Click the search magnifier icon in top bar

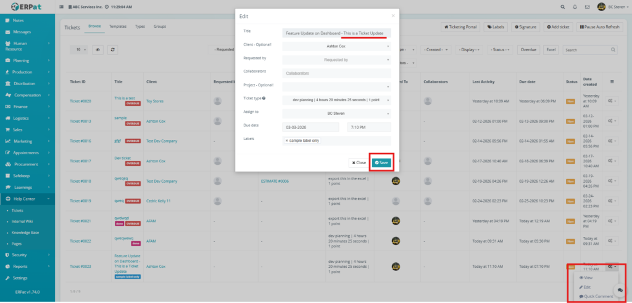562,7
